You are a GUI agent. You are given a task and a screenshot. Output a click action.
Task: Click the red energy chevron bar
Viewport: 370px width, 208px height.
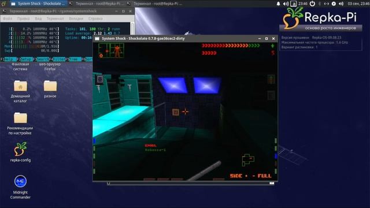coord(209,53)
